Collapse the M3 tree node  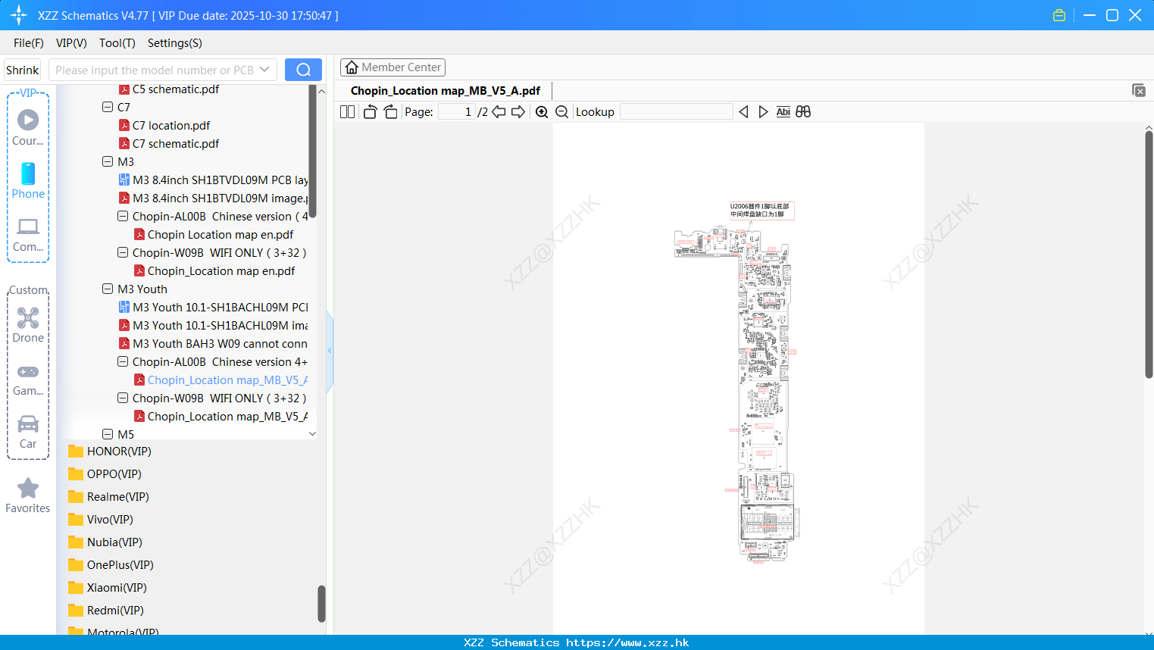coord(108,161)
